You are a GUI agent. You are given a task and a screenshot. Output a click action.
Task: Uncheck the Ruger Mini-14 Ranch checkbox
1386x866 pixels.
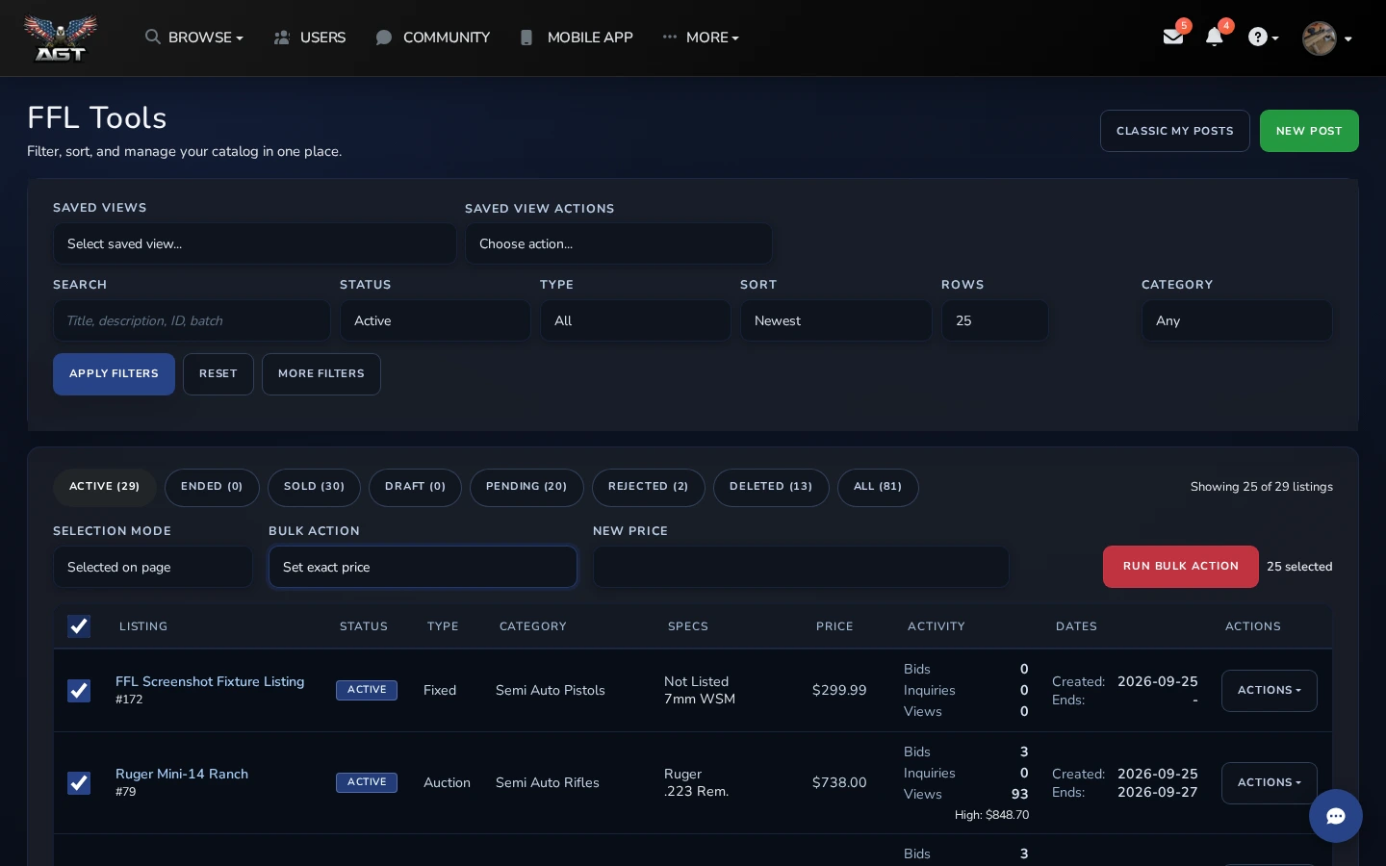pos(79,783)
